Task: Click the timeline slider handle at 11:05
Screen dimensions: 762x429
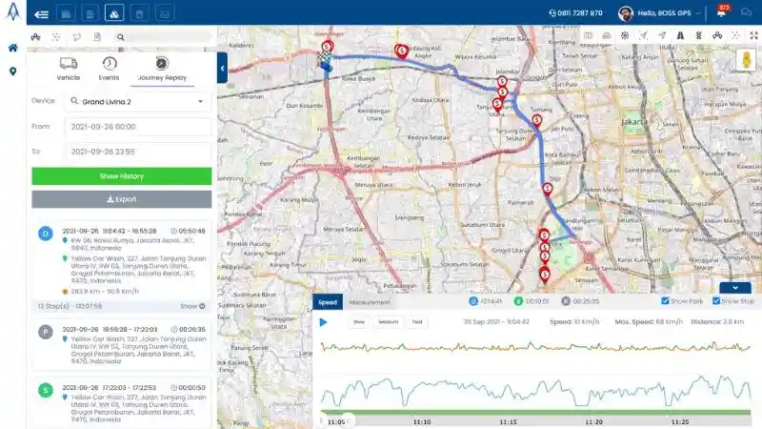Action: 347,419
